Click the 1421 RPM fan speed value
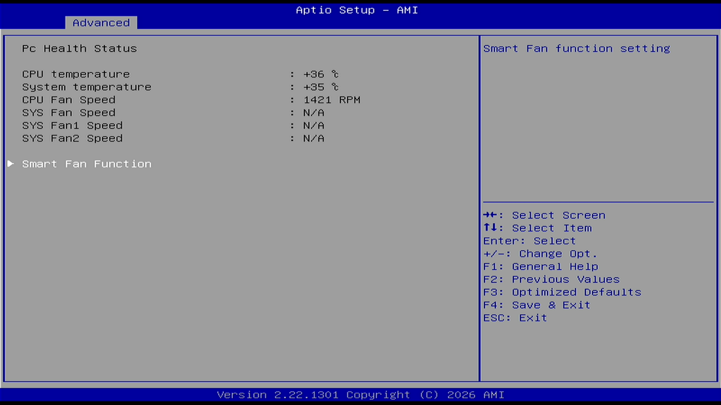The width and height of the screenshot is (721, 405). point(332,100)
